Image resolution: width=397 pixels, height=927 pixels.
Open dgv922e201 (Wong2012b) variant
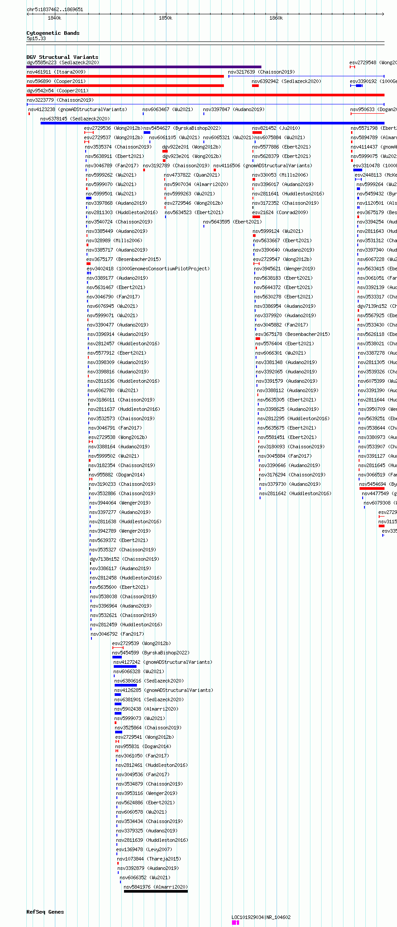click(x=191, y=147)
